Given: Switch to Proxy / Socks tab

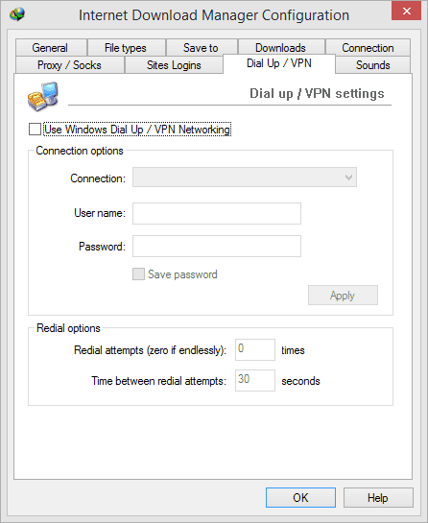Looking at the screenshot, I should (70, 64).
